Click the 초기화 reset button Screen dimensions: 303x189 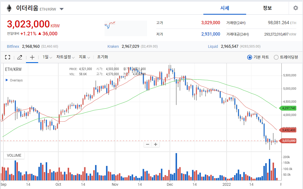pos(103,57)
